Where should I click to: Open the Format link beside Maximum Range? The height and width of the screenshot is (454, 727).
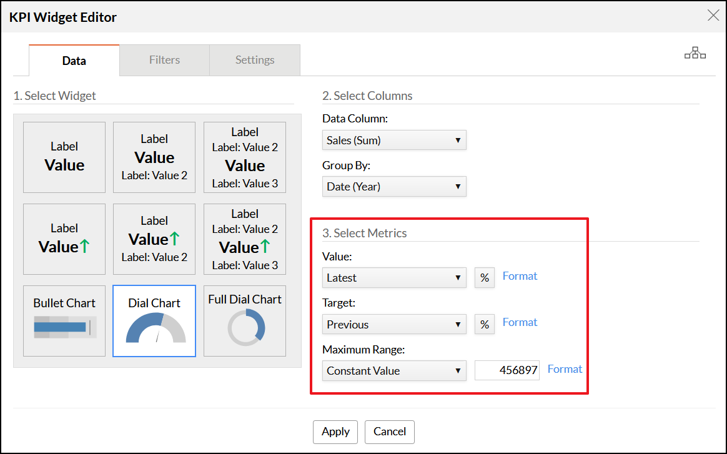pyautogui.click(x=565, y=369)
